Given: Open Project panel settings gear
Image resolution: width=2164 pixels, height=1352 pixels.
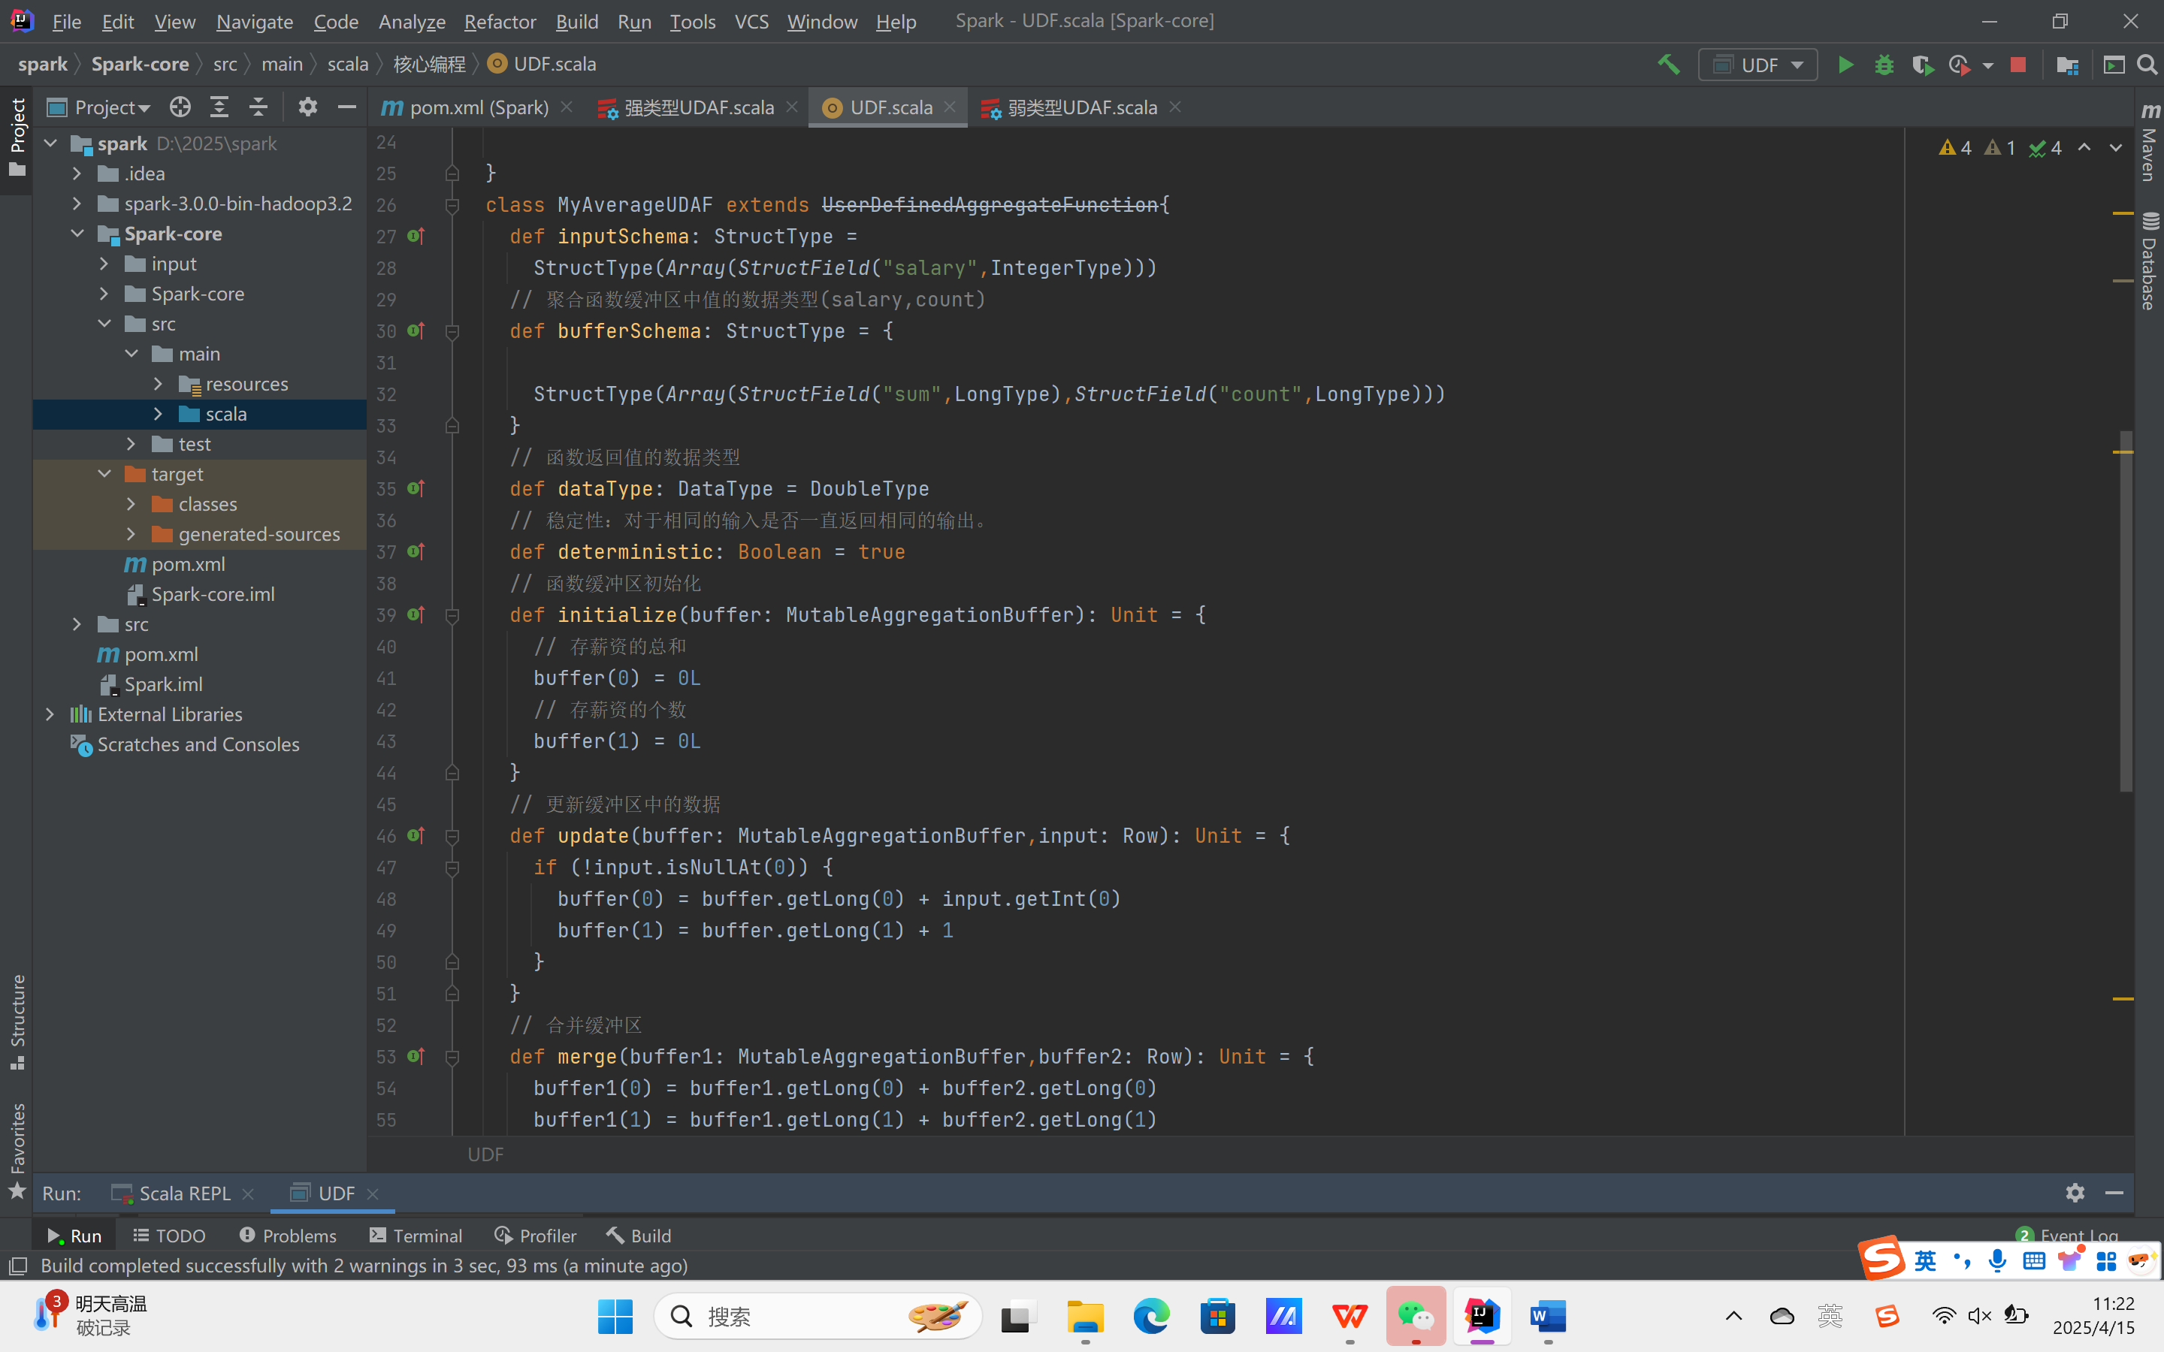Looking at the screenshot, I should click(x=307, y=107).
